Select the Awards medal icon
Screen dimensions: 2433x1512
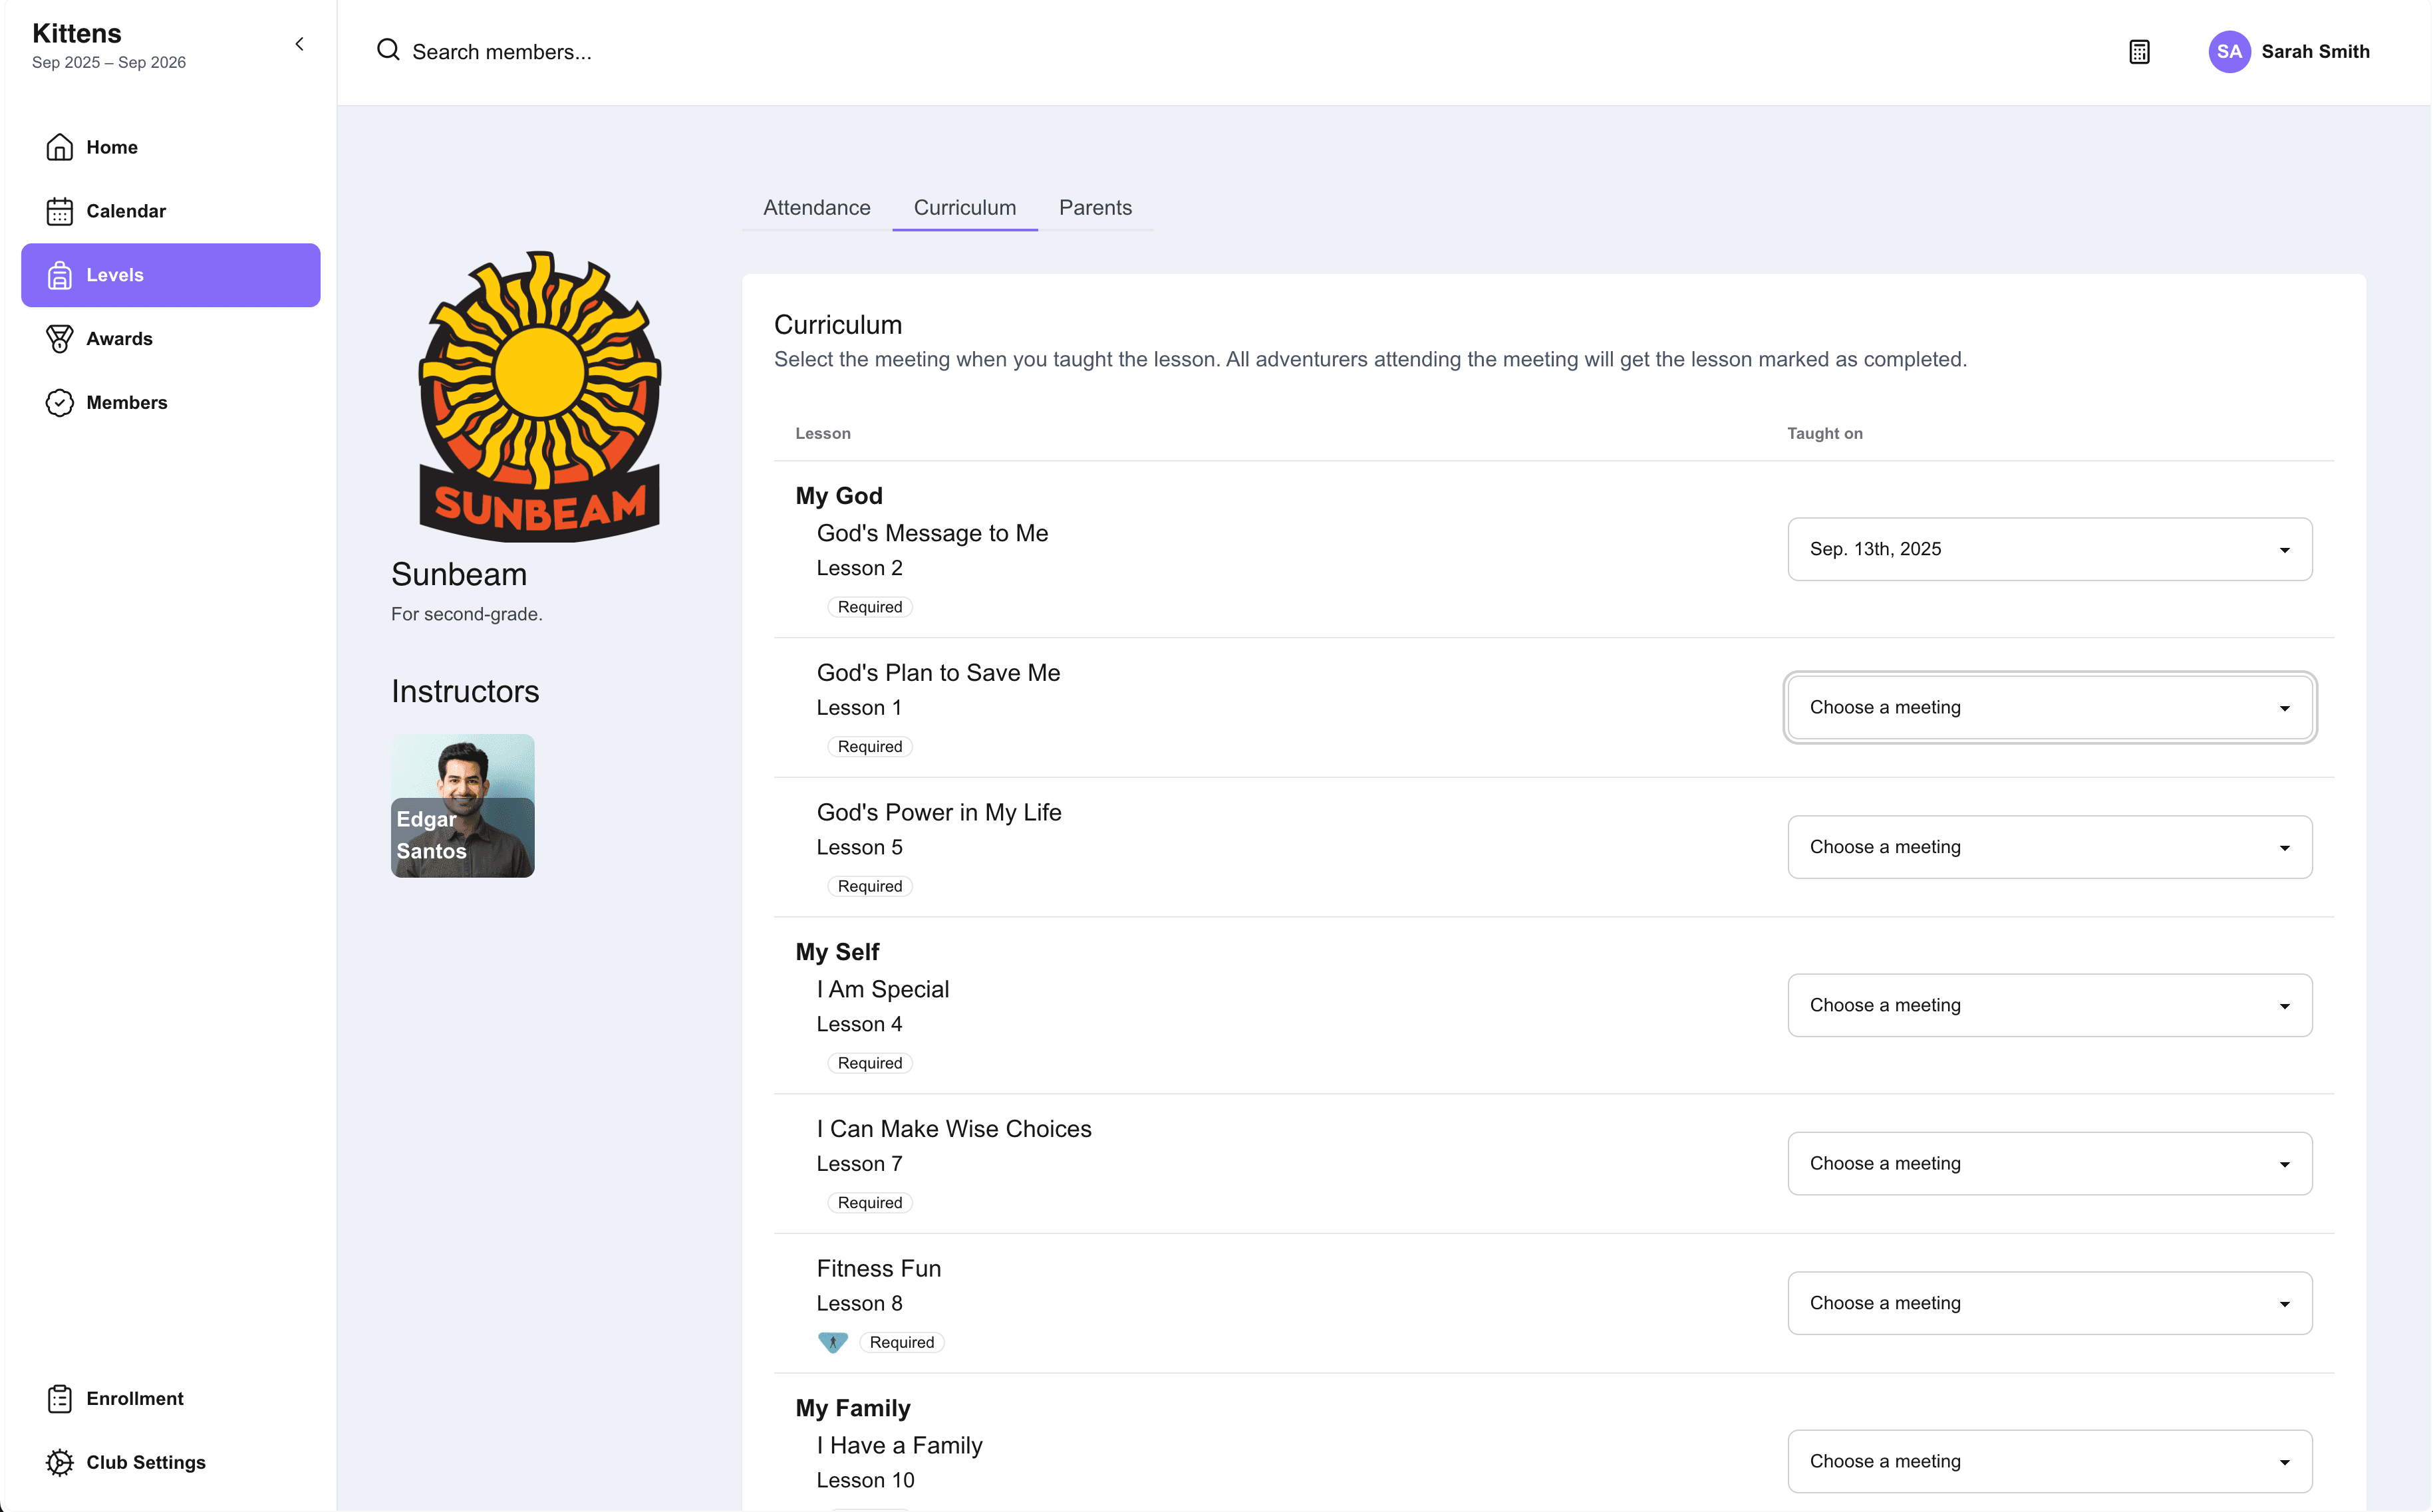point(59,339)
